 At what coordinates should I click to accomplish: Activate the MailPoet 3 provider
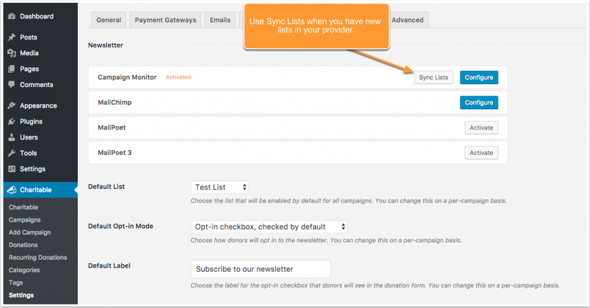481,153
